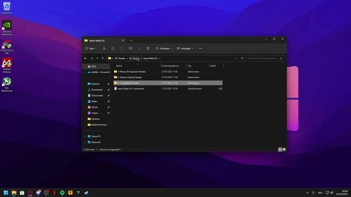This screenshot has width=351, height=197.
Task: Open CPUID CPU-Z MSI desktop icon
Action: pyautogui.click(x=7, y=47)
